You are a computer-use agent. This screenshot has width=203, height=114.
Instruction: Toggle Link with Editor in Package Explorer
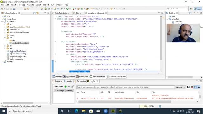click(x=38, y=13)
